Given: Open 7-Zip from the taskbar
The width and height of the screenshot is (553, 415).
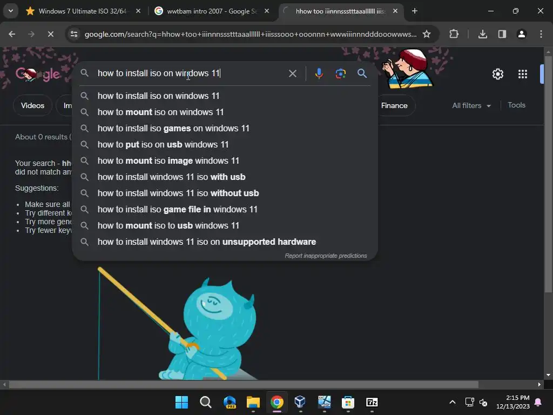Looking at the screenshot, I should click(372, 402).
